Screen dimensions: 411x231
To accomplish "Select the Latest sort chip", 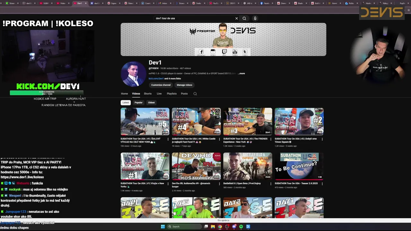I will coord(126,103).
